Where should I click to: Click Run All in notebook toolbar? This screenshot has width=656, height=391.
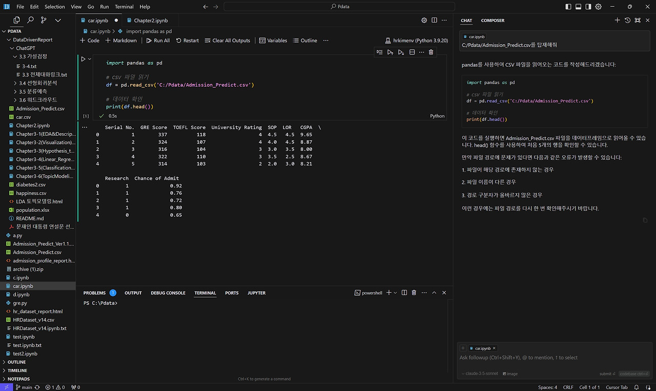pyautogui.click(x=158, y=40)
